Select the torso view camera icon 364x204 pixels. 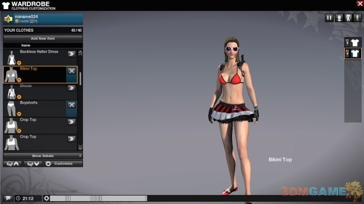coord(348,18)
